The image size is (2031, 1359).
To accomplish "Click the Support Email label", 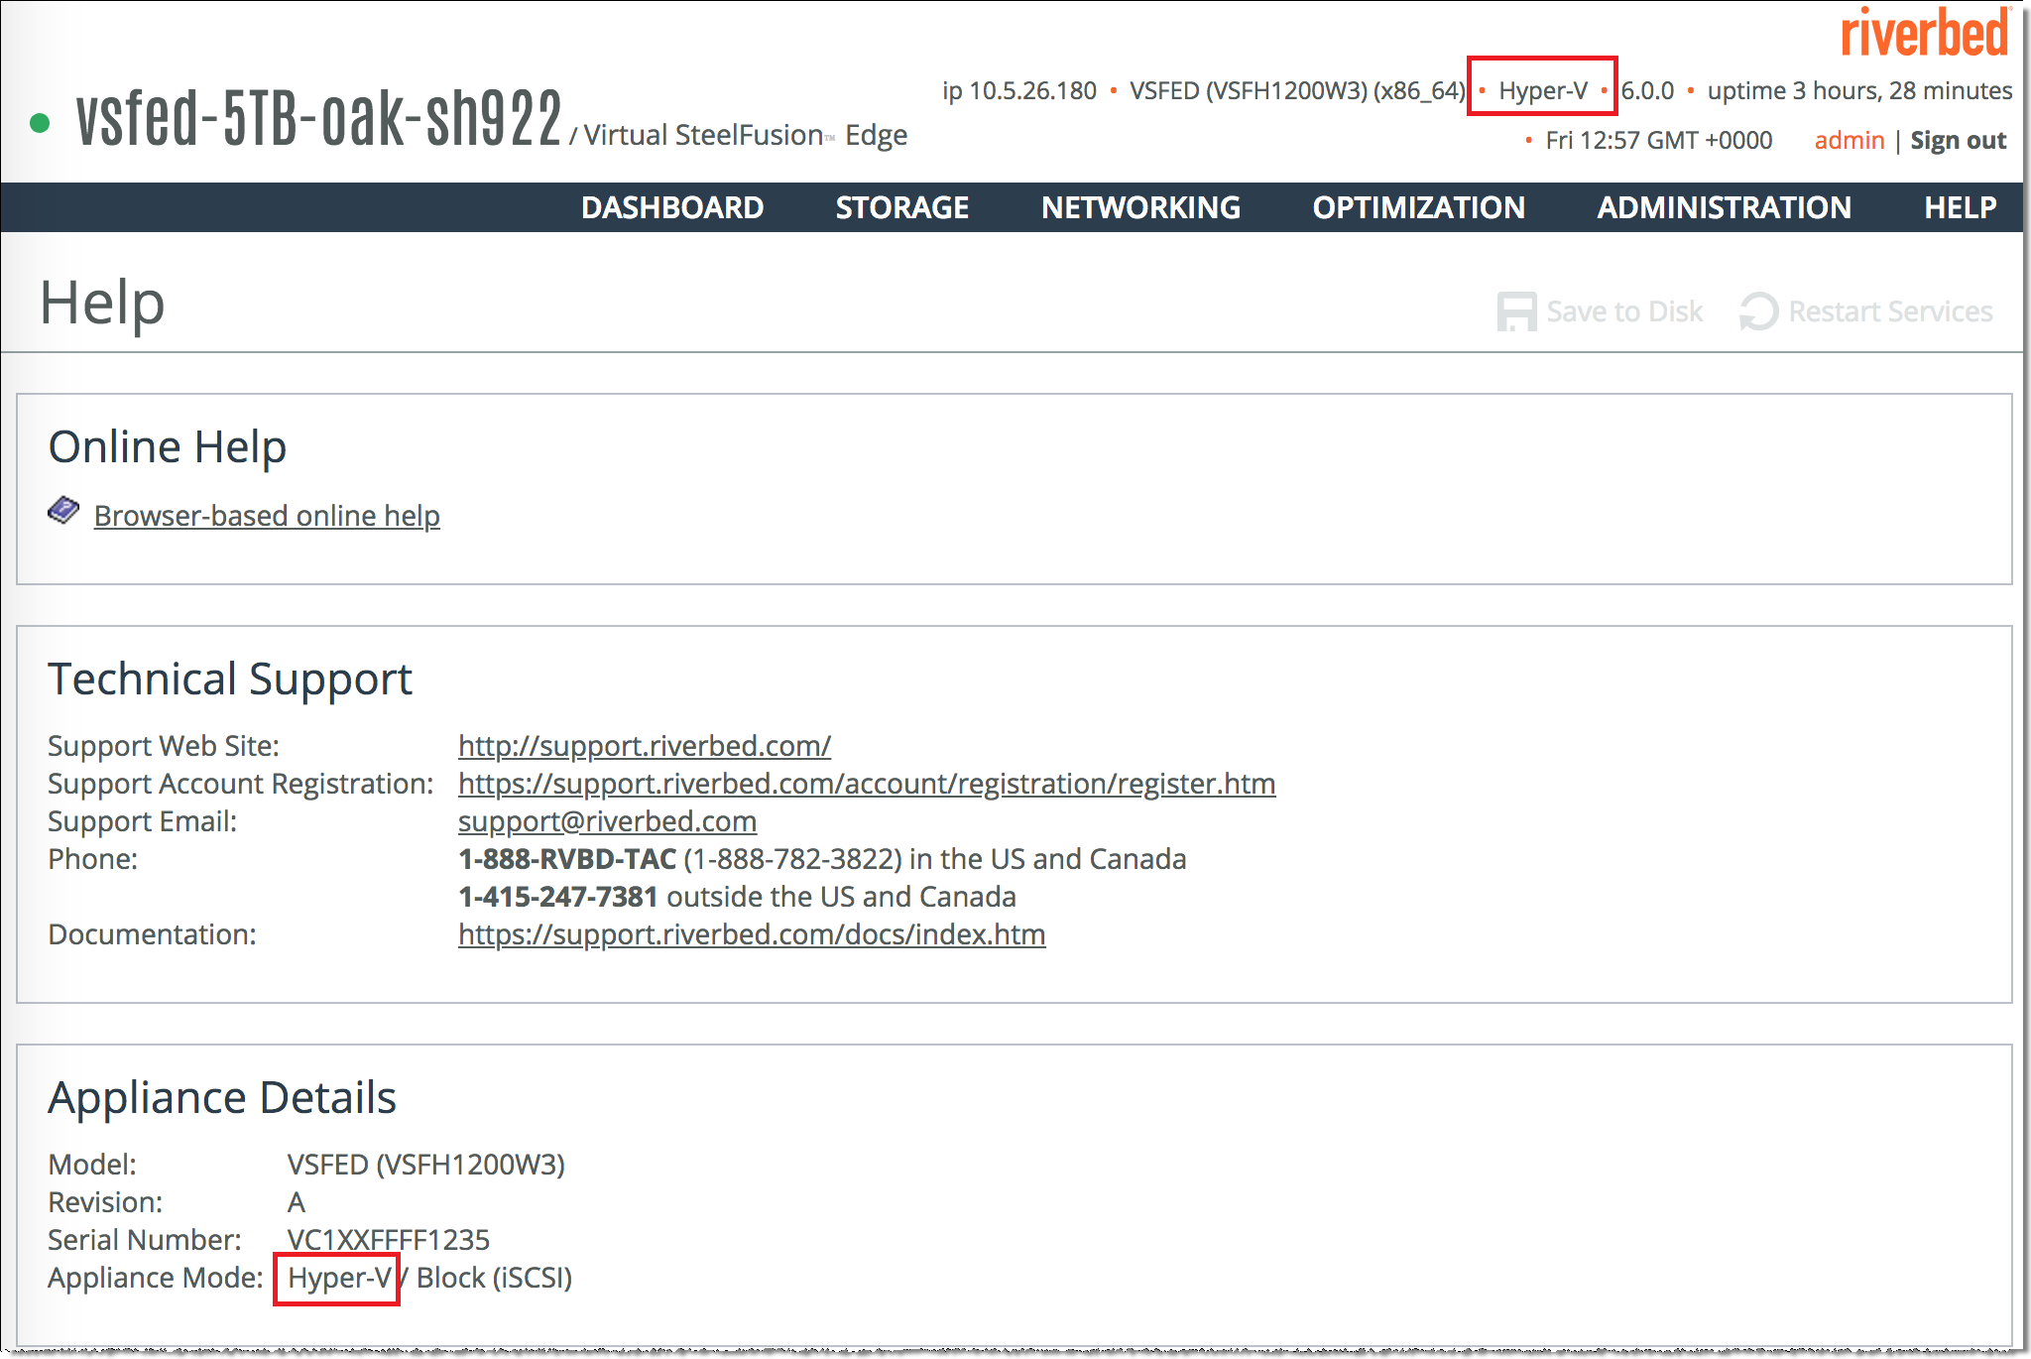I will click(x=143, y=821).
